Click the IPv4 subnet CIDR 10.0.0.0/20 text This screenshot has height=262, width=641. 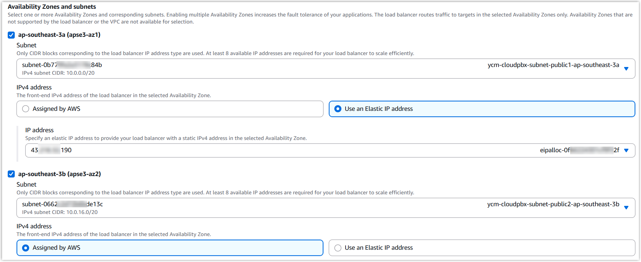click(58, 73)
